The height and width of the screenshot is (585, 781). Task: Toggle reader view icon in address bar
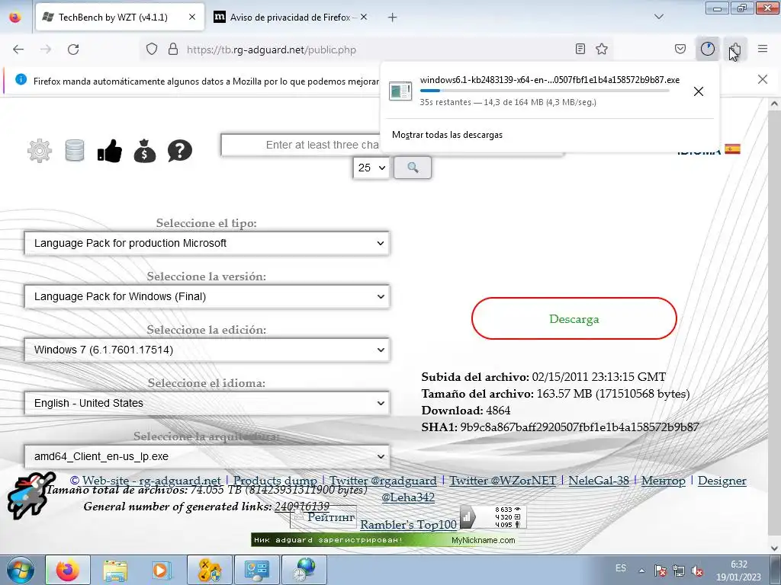(580, 49)
